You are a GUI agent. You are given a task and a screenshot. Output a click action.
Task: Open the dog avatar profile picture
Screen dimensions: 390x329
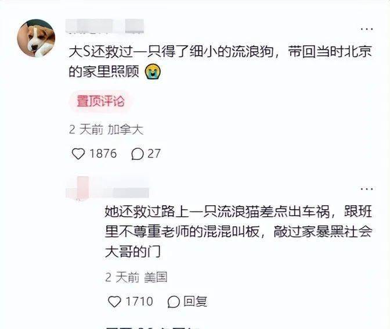(37, 38)
